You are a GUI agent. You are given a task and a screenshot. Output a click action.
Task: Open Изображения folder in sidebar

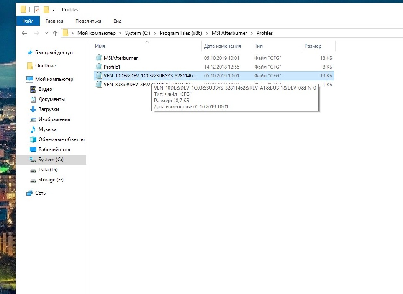(54, 119)
